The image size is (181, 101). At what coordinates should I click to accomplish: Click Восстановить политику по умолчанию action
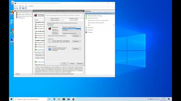pos(98,20)
